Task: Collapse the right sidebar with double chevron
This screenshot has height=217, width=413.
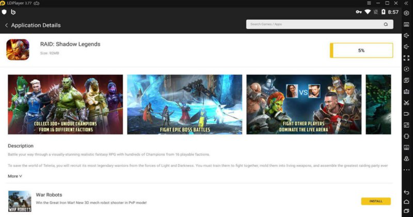Action: [407, 3]
